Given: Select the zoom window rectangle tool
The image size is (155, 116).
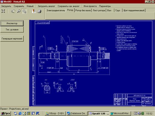Looking at the screenshot, I should pos(24,11).
